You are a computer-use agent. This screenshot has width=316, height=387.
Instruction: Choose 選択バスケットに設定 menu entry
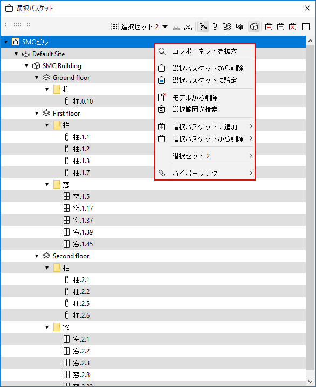(x=205, y=80)
